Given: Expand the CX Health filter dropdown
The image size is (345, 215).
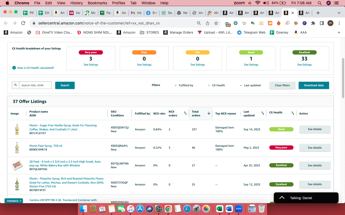Looking at the screenshot, I should (x=216, y=85).
